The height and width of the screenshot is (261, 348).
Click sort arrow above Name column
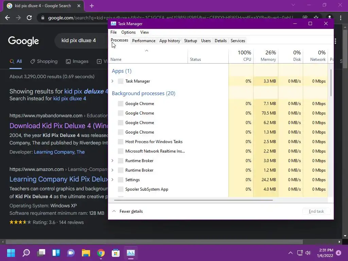tap(146, 51)
